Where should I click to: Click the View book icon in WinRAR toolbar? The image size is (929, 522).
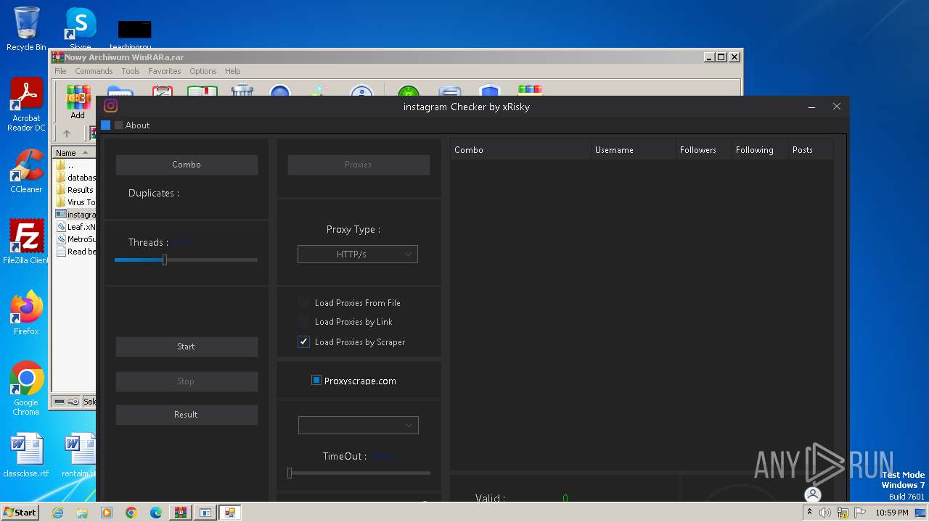(202, 91)
